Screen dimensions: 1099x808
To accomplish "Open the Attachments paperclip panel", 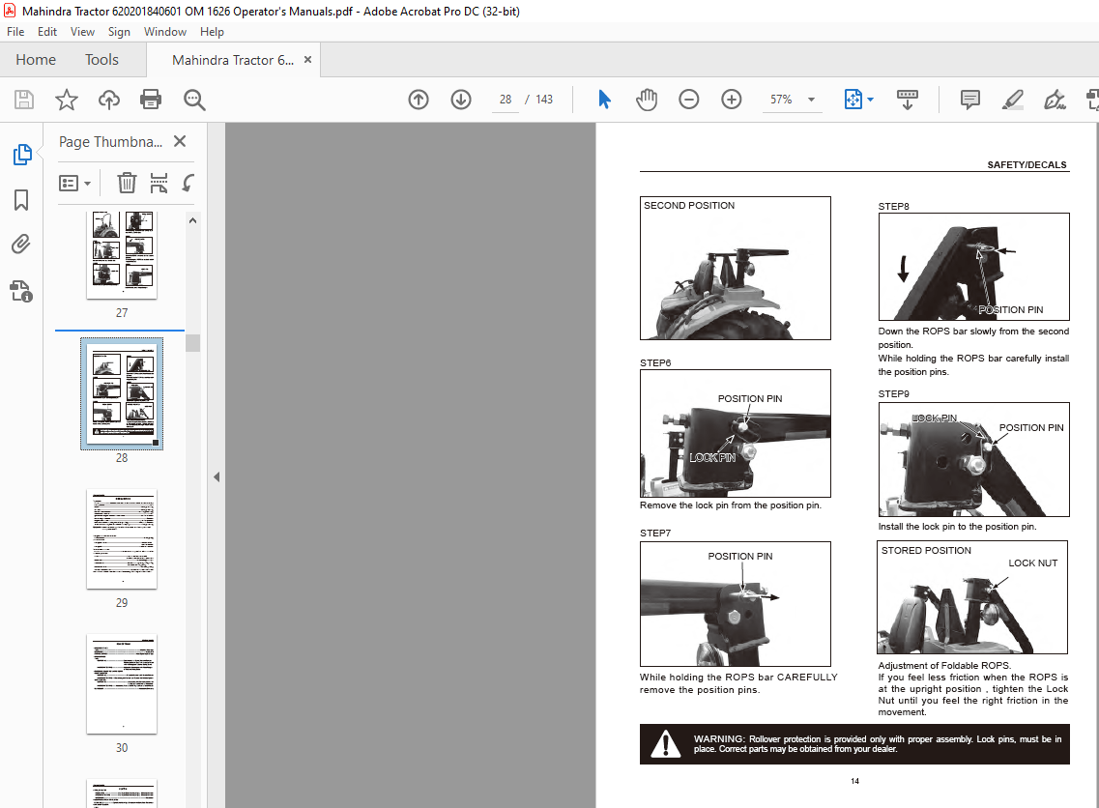I will [21, 245].
